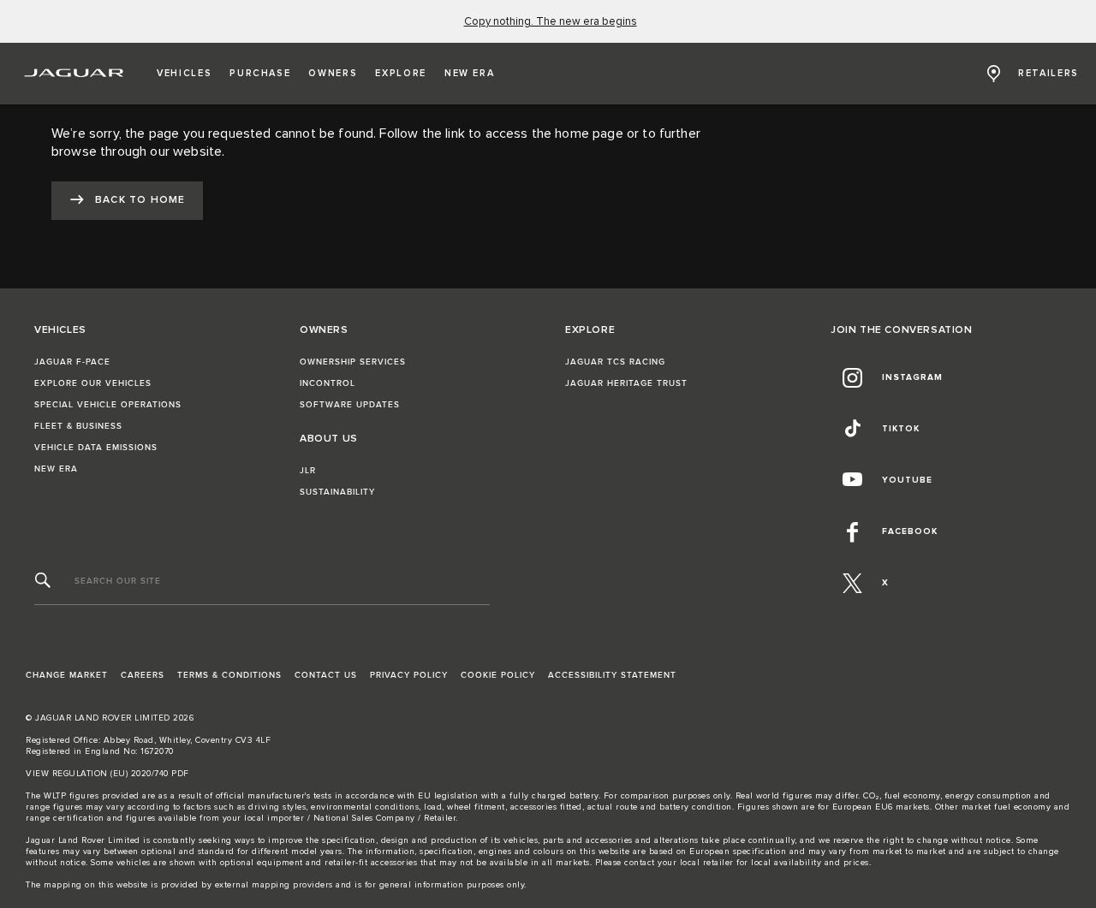Open Accessibility Statement link
The image size is (1096, 908).
(x=611, y=675)
